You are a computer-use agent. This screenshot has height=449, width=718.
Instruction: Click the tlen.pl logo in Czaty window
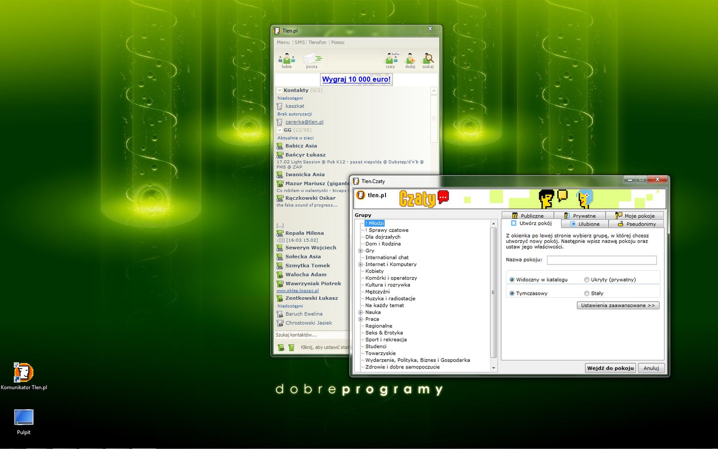371,195
